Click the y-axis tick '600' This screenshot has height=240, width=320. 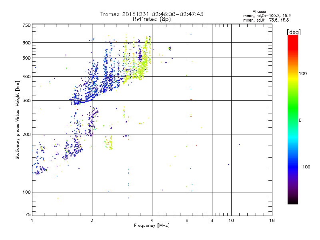click(26, 43)
